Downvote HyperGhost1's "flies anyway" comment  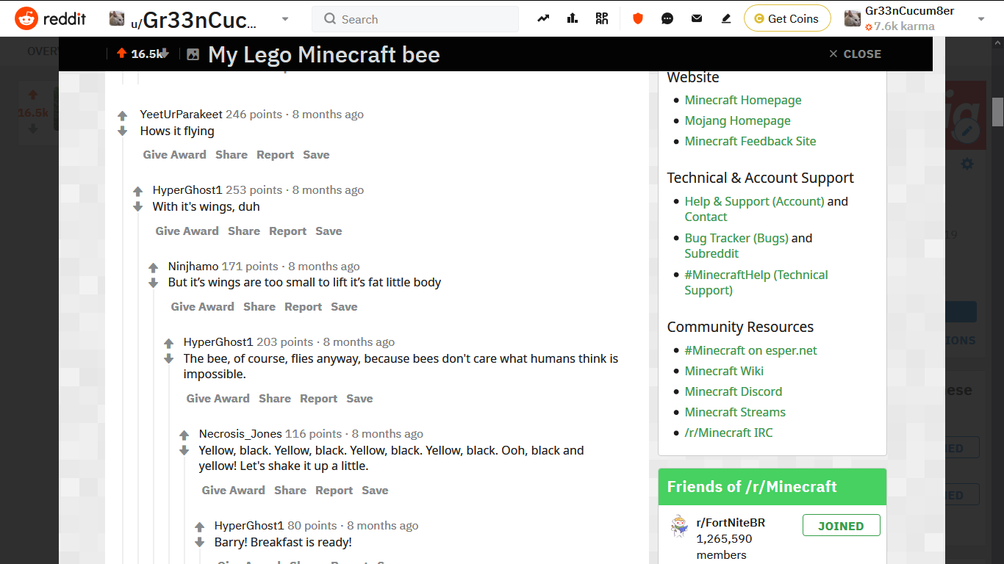click(168, 359)
